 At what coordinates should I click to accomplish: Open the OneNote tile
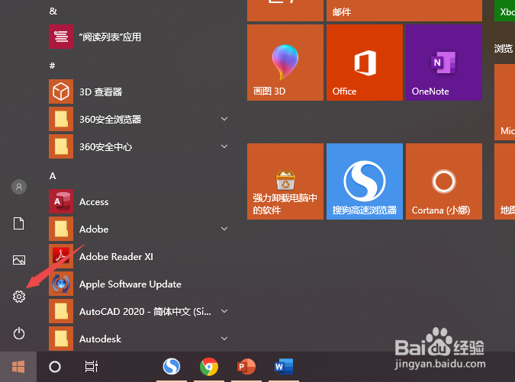[444, 63]
